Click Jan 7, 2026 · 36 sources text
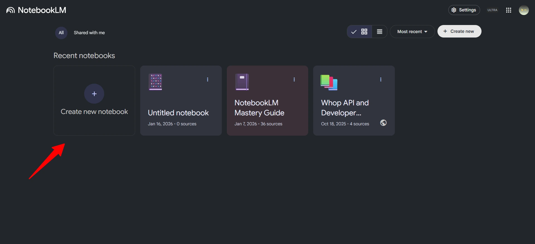Screen dimensions: 535x244 pos(258,124)
